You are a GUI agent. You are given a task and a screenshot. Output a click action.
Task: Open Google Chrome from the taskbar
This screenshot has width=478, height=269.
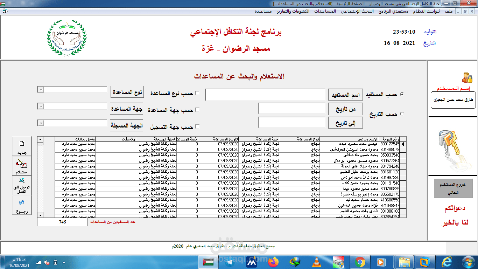pyautogui.click(x=359, y=262)
